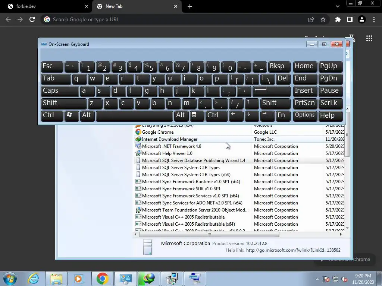The image size is (382, 286).
Task: Toggle the Caps key on On-Screen Keyboard
Action: (x=60, y=91)
